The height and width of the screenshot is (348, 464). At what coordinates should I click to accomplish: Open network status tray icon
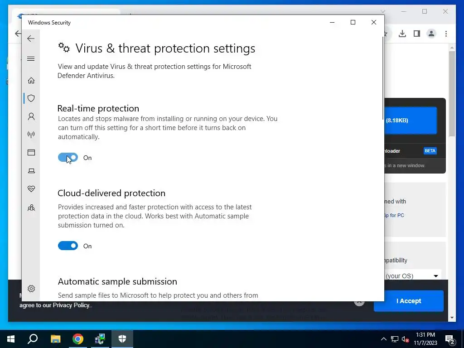tap(395, 339)
